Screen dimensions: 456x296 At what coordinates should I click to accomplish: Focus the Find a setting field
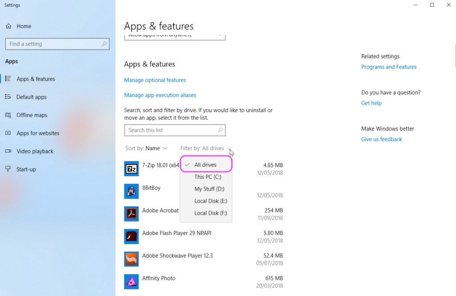[57, 44]
